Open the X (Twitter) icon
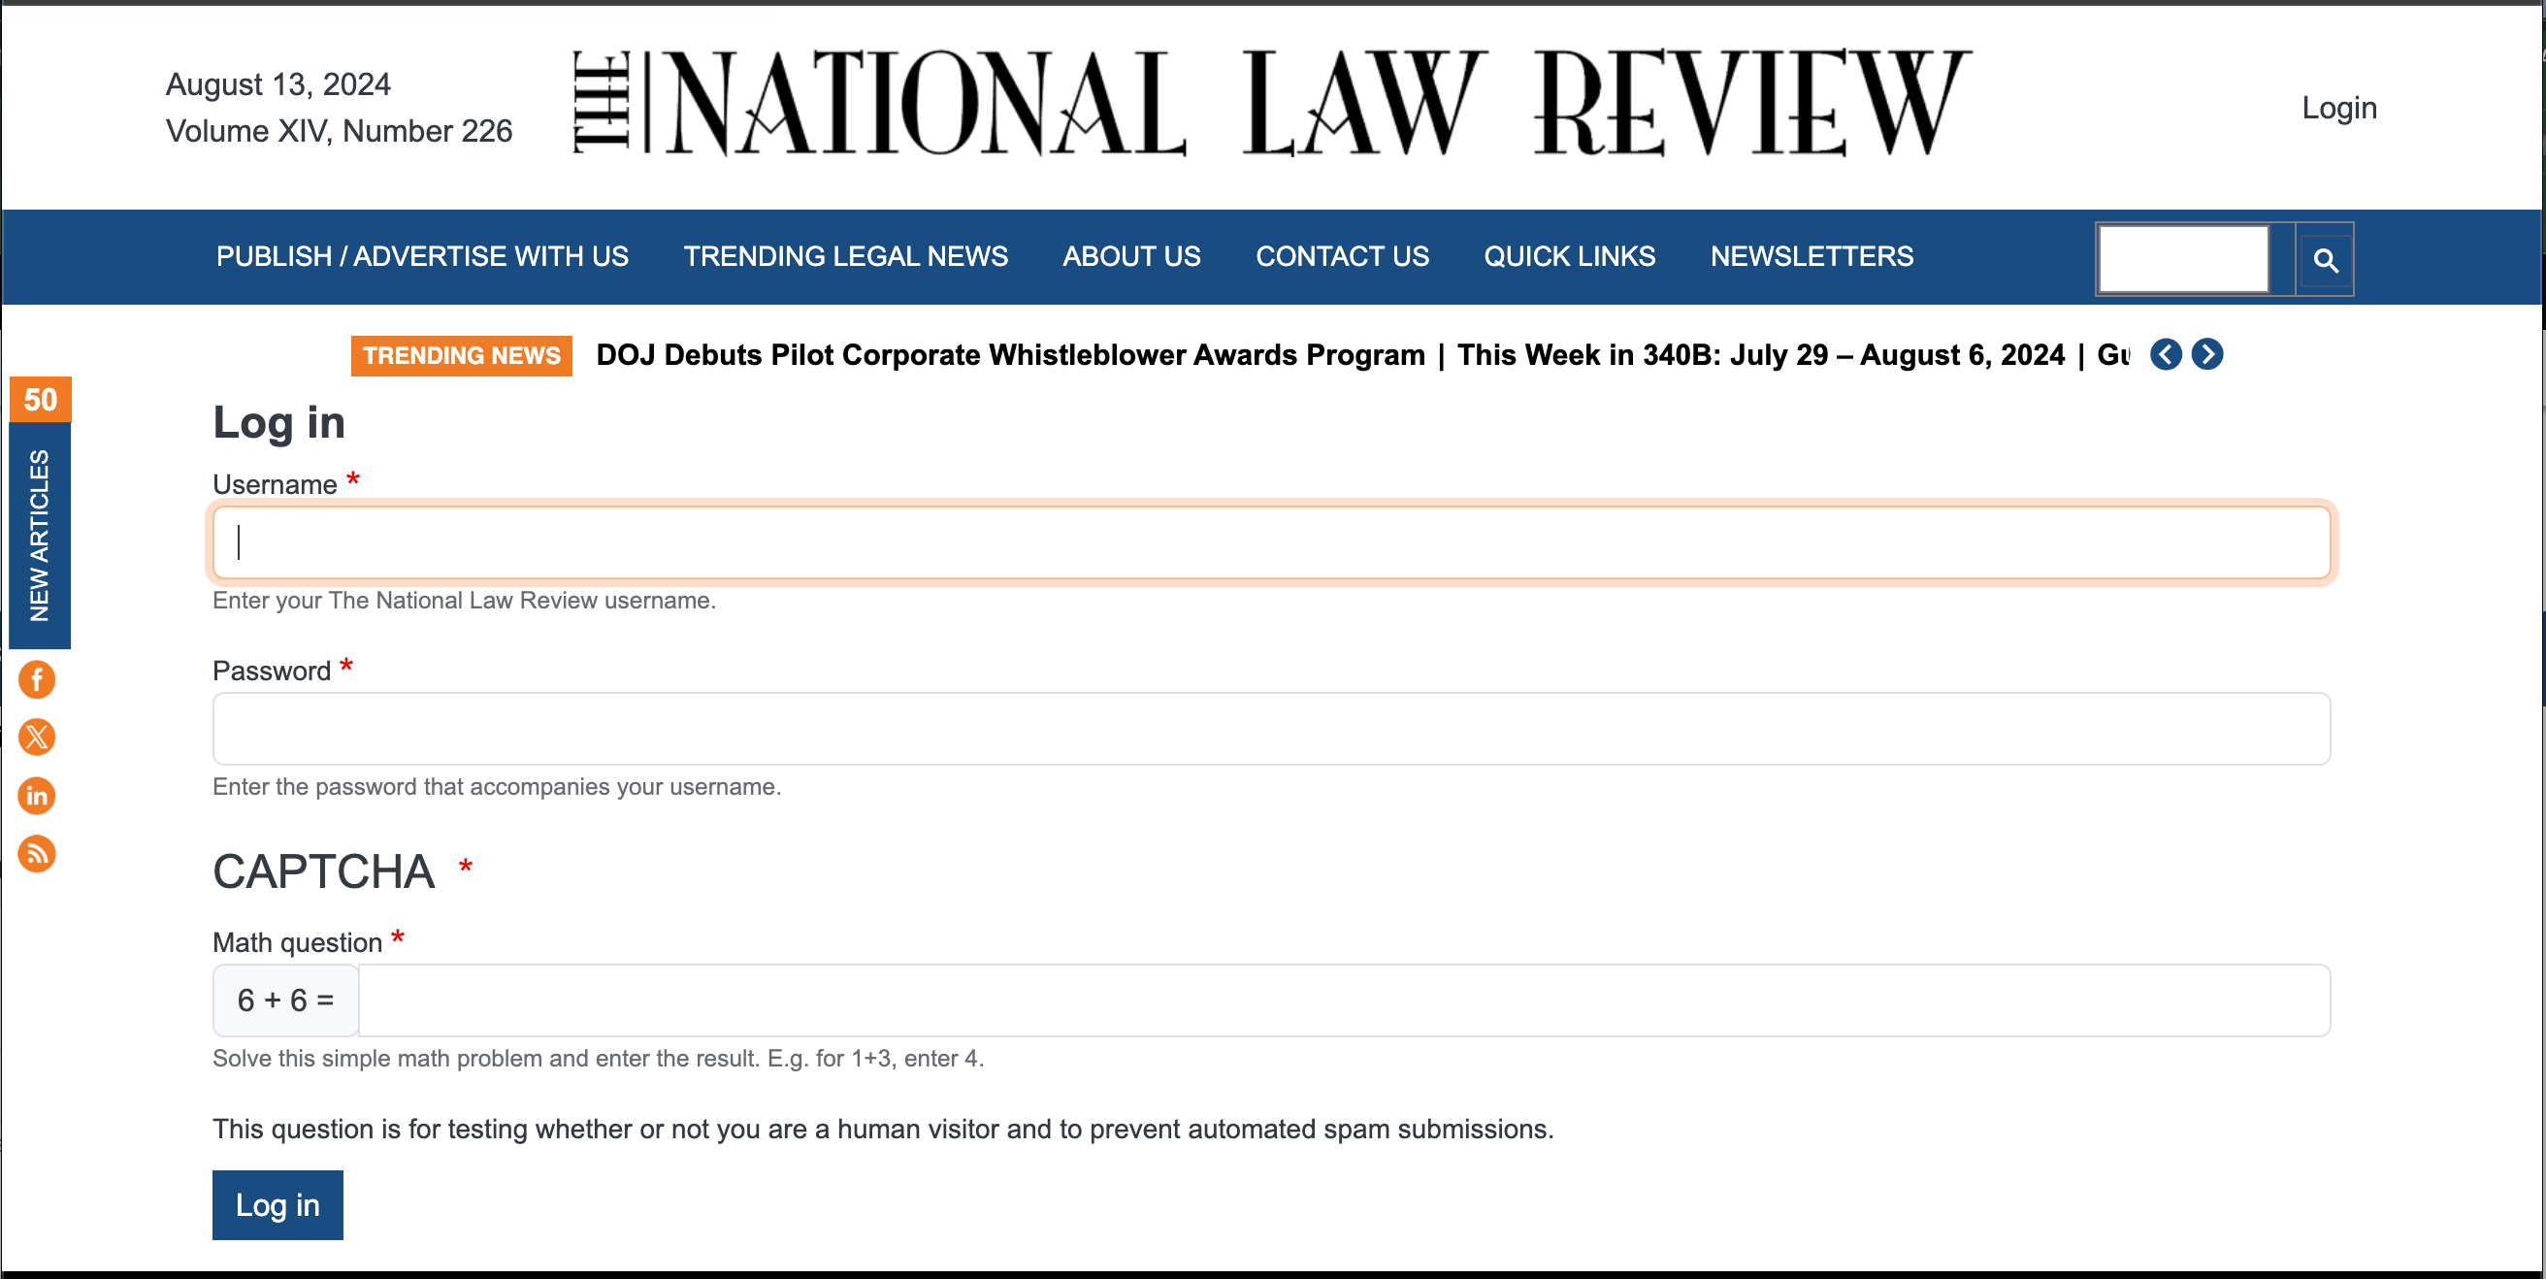 (37, 738)
